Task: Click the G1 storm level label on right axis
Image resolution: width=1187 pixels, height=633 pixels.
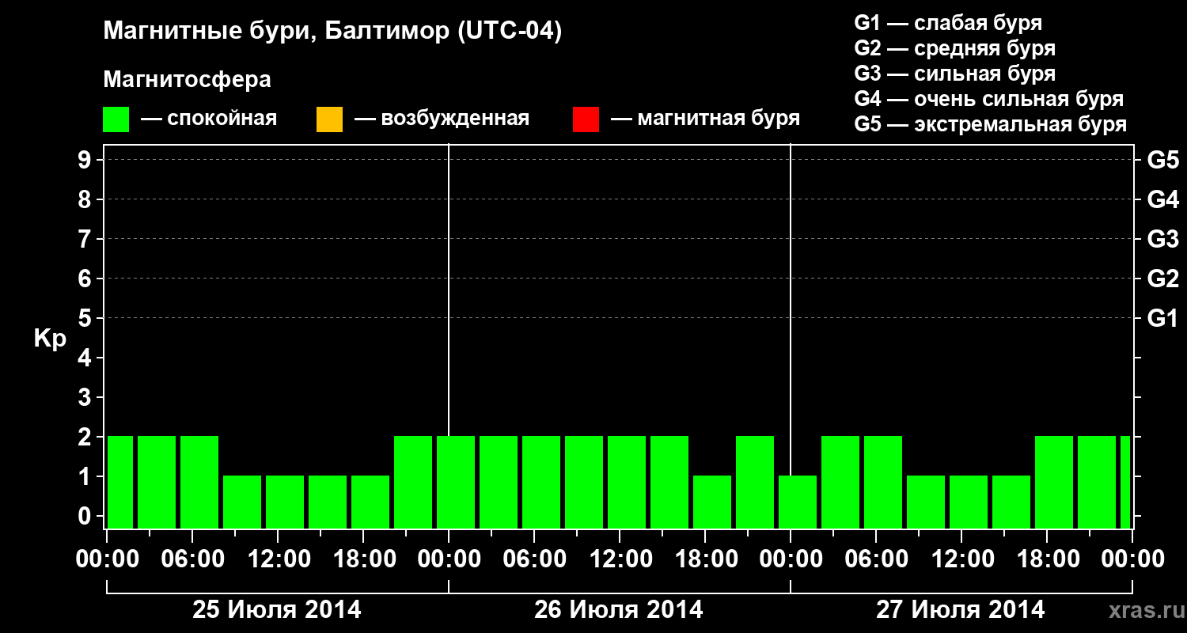Action: pyautogui.click(x=1162, y=318)
